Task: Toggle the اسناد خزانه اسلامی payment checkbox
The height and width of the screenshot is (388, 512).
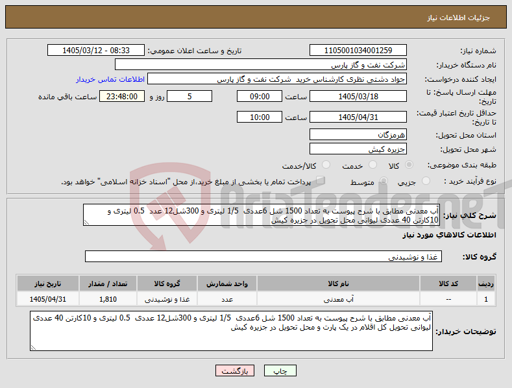Action: pyautogui.click(x=321, y=180)
